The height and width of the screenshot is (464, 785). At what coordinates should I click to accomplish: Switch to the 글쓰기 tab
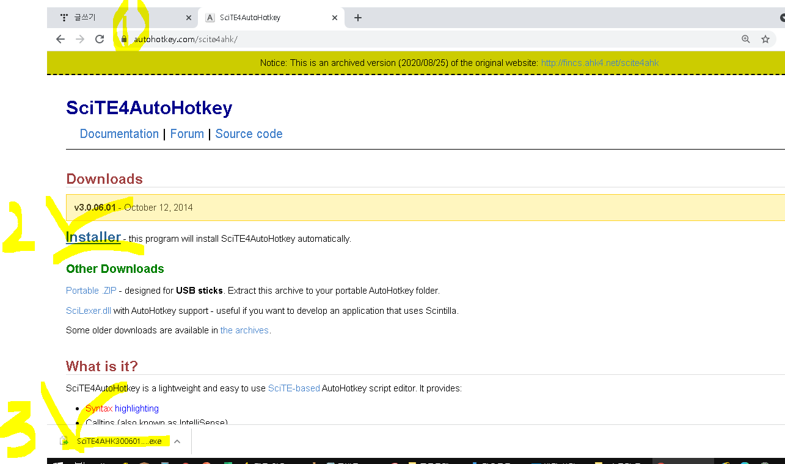click(x=122, y=18)
